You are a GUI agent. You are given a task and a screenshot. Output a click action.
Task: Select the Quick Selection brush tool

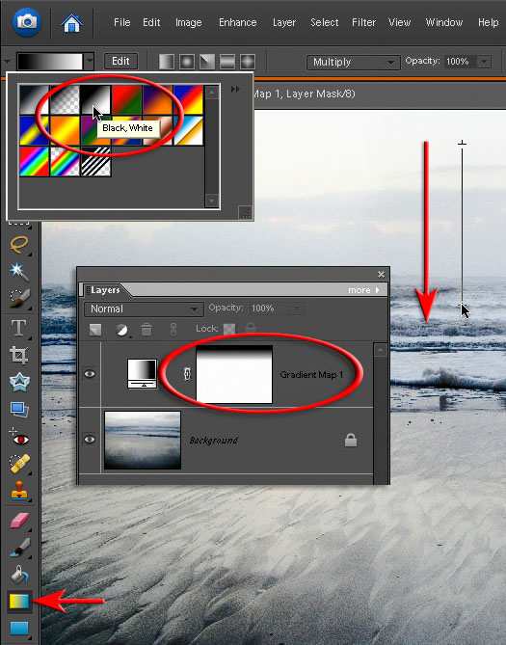pyautogui.click(x=19, y=299)
